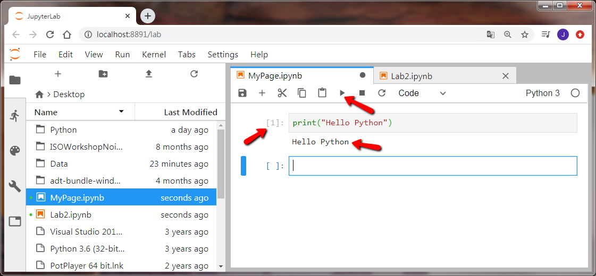
Task: Close the Lab2.ipynb tab
Action: coord(506,75)
